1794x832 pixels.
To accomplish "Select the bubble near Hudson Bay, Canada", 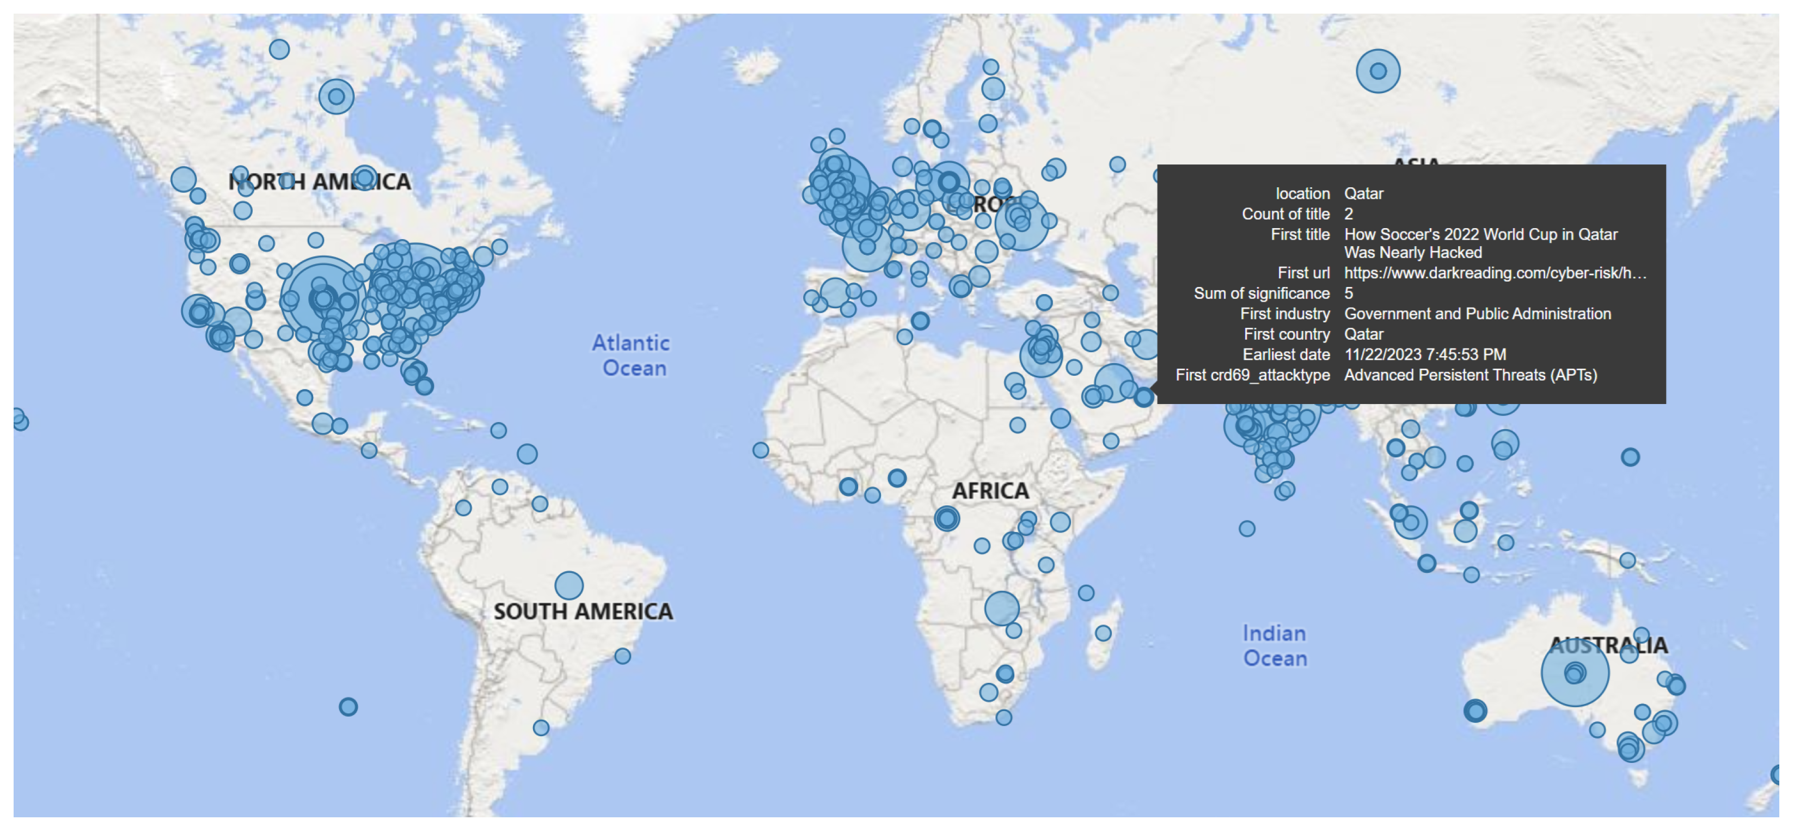I will click(336, 97).
